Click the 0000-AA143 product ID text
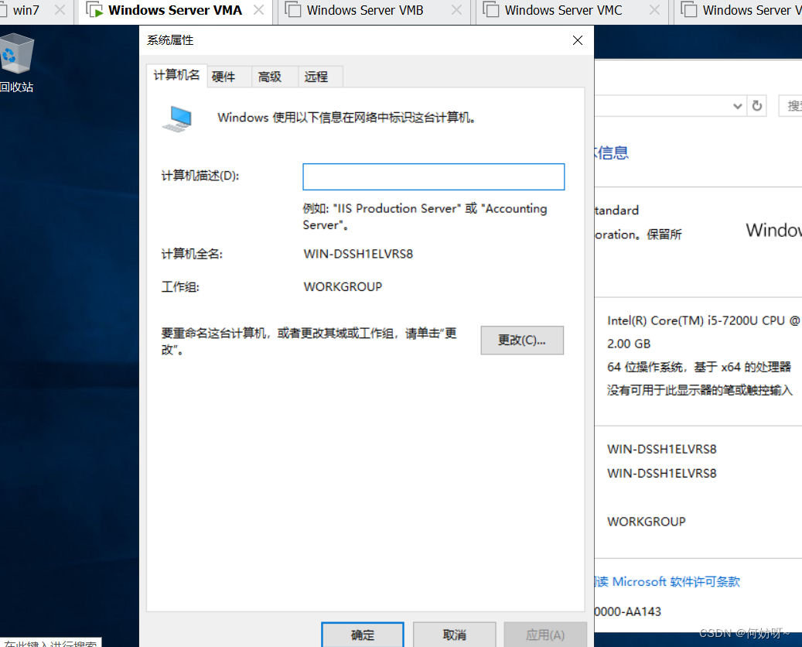Viewport: 802px width, 647px height. [627, 611]
